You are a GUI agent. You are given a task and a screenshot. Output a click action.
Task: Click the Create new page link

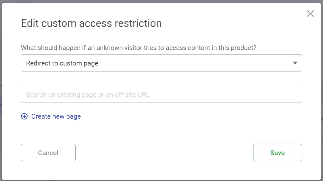pyautogui.click(x=56, y=116)
